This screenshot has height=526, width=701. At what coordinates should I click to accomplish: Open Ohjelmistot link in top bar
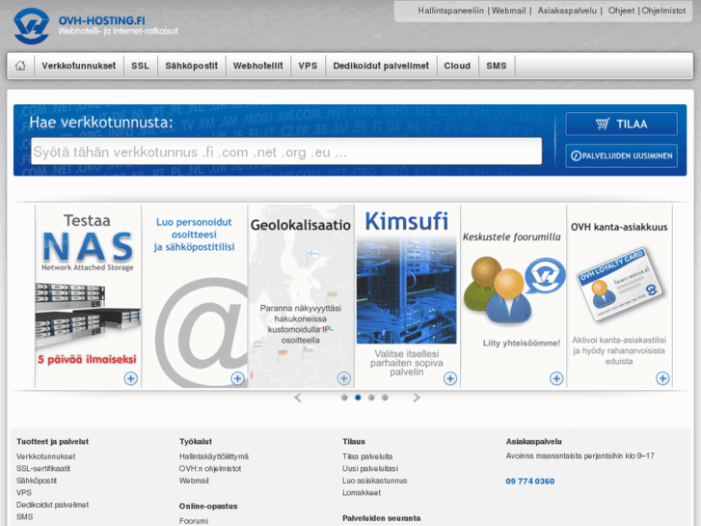click(663, 11)
